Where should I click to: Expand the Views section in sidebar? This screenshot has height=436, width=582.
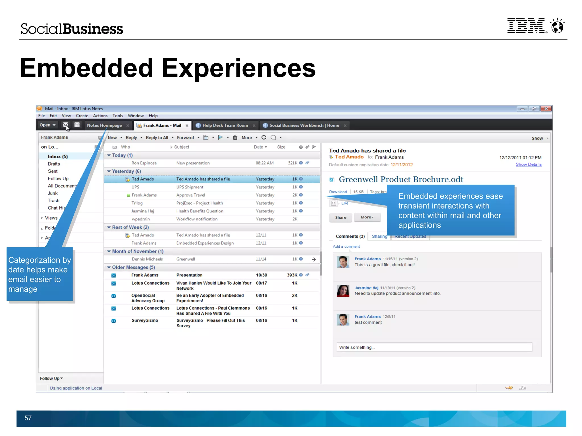(42, 218)
